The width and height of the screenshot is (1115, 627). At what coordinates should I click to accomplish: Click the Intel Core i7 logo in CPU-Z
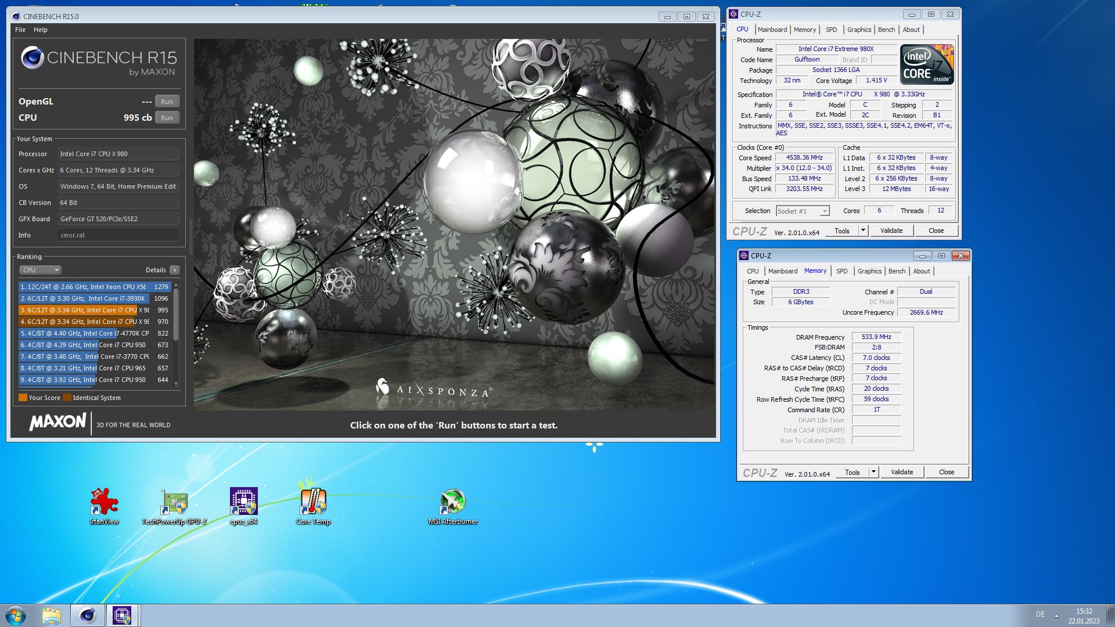(x=927, y=64)
